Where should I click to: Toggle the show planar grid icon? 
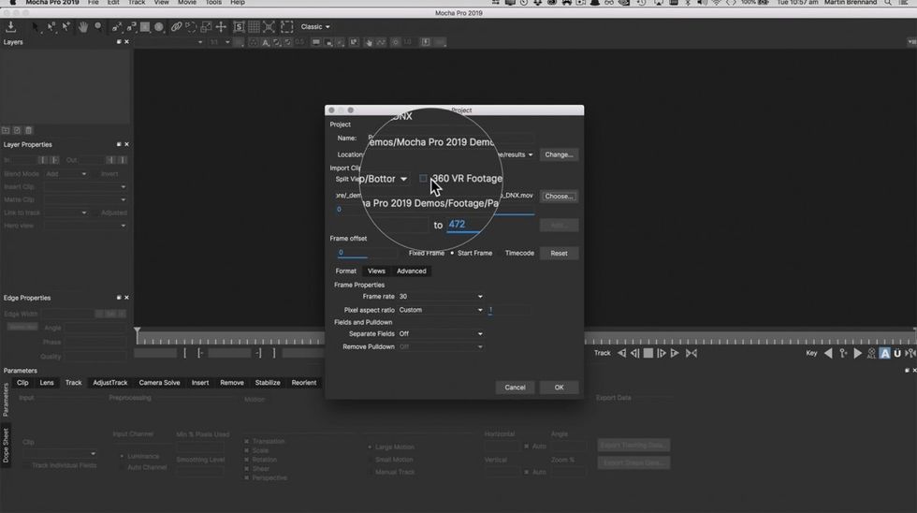pyautogui.click(x=254, y=27)
